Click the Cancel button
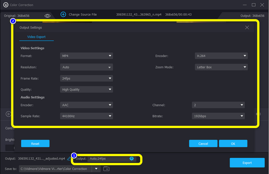 coord(203,143)
